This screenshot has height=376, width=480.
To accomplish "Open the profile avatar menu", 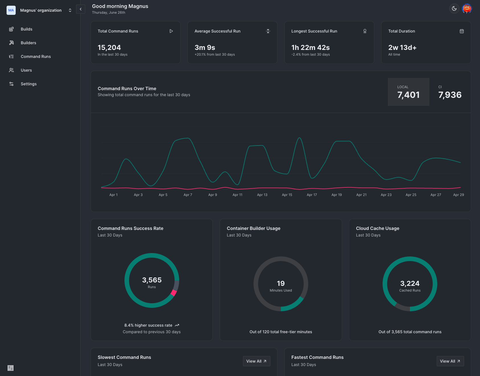I will coord(467,9).
